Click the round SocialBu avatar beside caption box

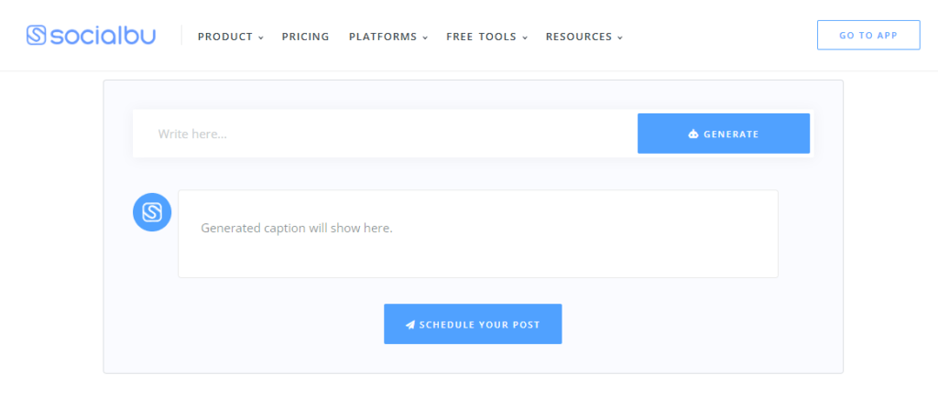point(152,212)
